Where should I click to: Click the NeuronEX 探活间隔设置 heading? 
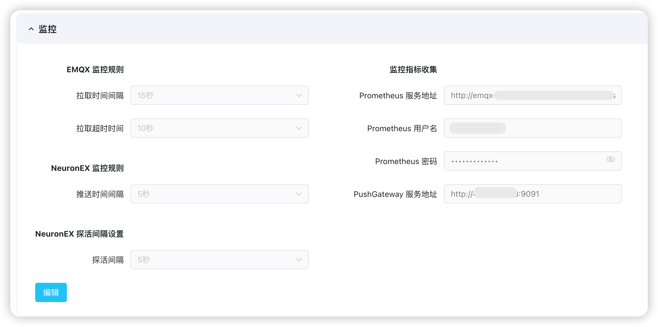point(79,234)
